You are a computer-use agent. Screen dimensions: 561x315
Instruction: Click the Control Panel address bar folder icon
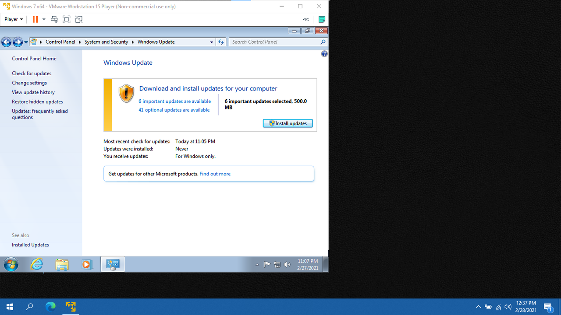tap(34, 42)
